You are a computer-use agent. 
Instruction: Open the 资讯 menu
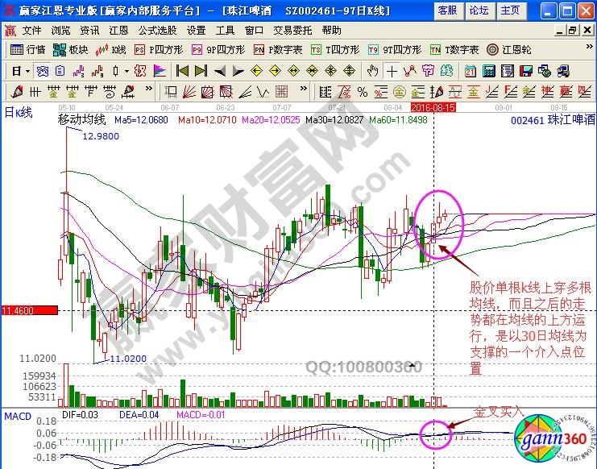click(x=89, y=30)
